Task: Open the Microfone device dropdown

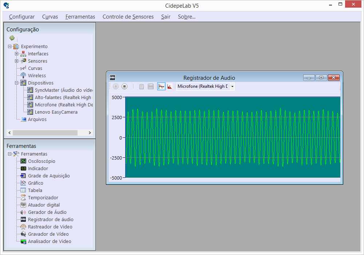Action: pyautogui.click(x=232, y=86)
